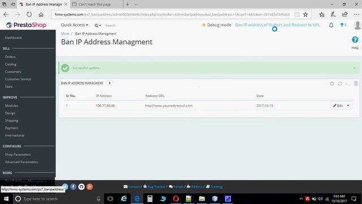Click the export database icon in table header

[356, 83]
